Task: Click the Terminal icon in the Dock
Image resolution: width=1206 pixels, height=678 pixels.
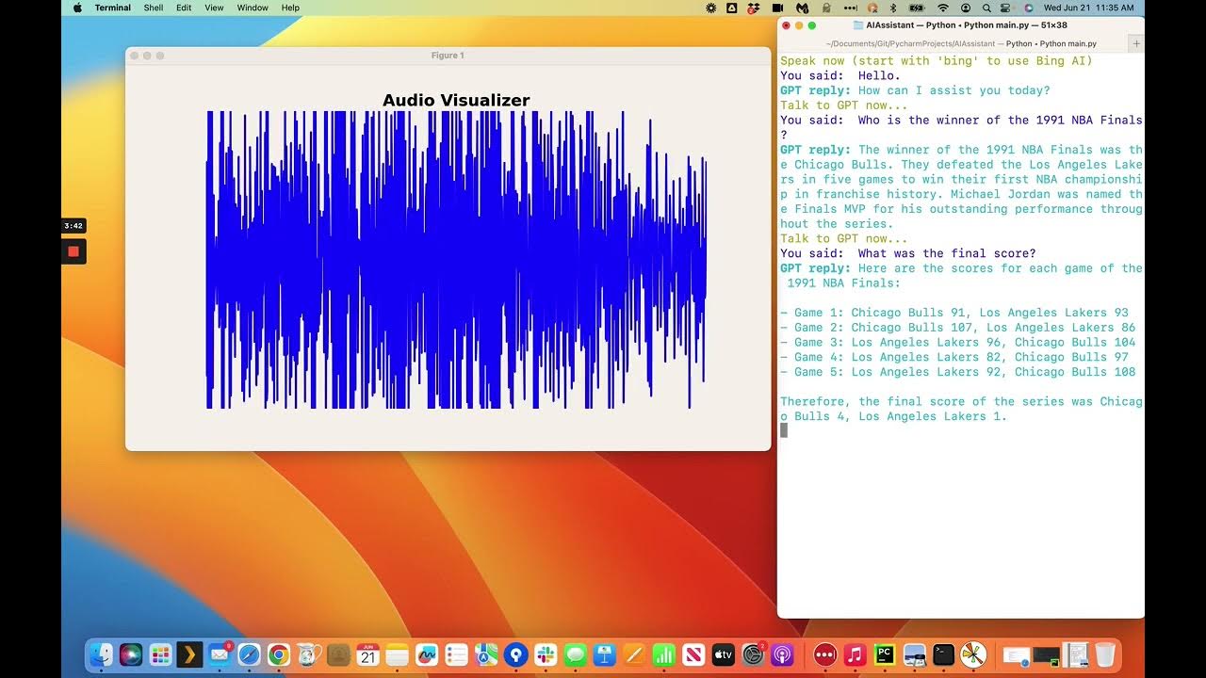Action: (x=944, y=654)
